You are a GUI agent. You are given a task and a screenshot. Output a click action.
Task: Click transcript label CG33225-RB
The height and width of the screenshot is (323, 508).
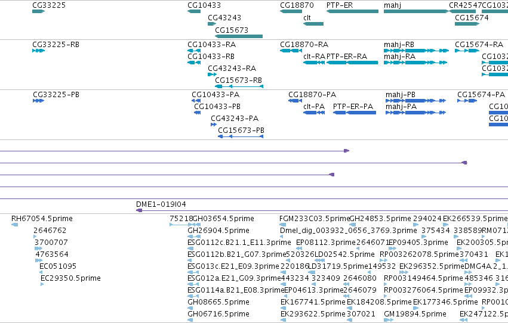point(56,44)
